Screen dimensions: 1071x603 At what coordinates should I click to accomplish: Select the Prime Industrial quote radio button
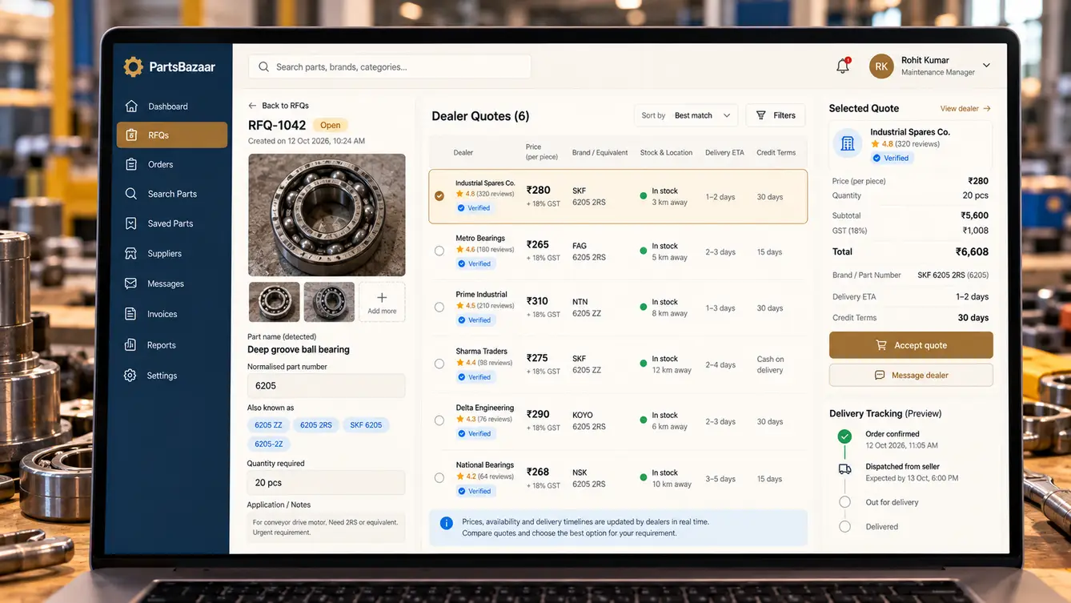tap(439, 307)
